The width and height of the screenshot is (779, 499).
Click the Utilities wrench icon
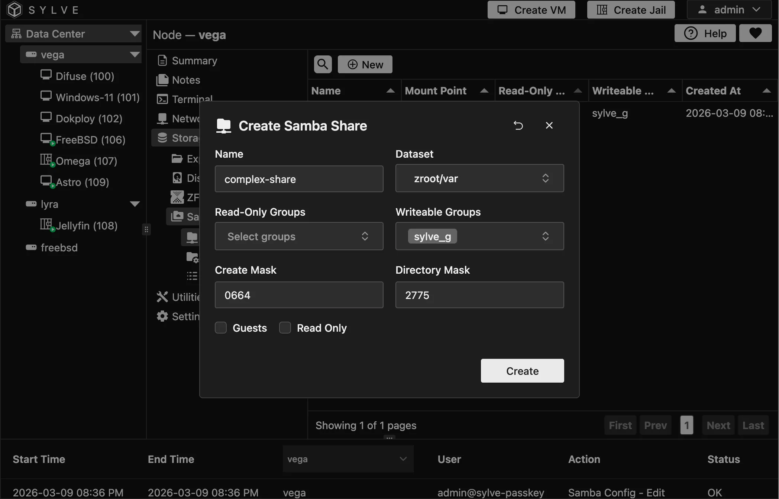pyautogui.click(x=162, y=296)
